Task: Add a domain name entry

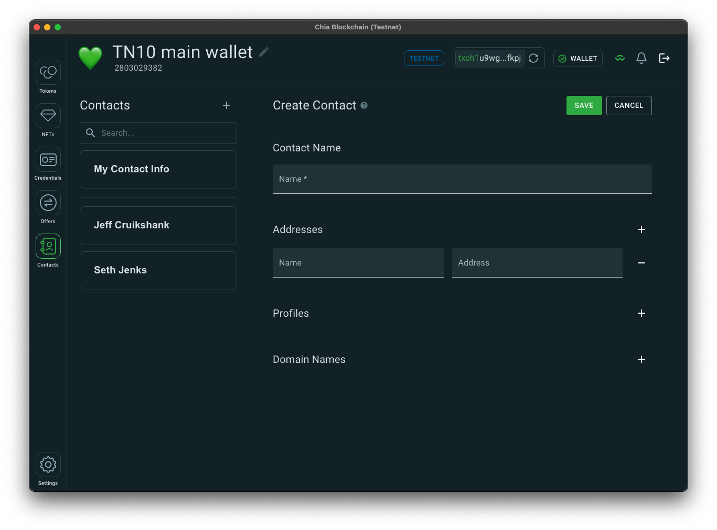Action: click(x=641, y=359)
